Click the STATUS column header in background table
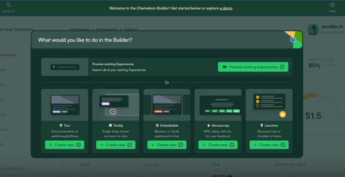 pos(152,165)
